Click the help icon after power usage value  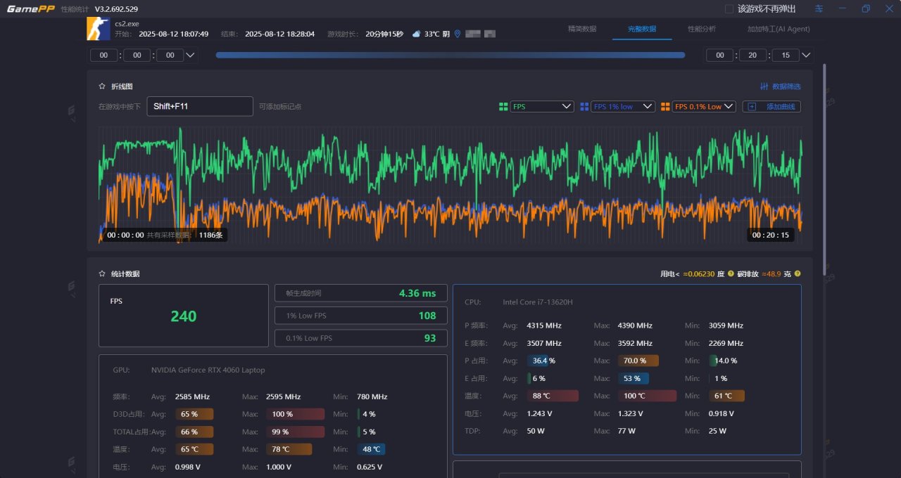tap(731, 273)
